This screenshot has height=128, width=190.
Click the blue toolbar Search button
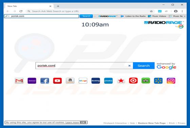(x=86, y=16)
